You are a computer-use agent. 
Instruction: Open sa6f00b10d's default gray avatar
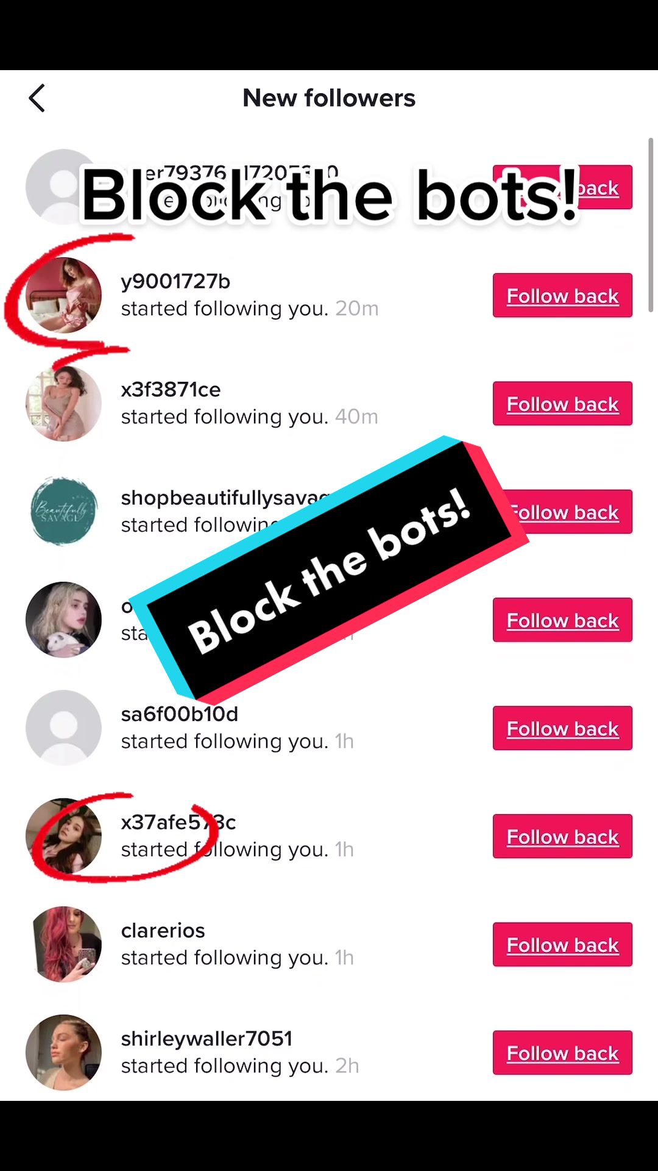pos(63,728)
